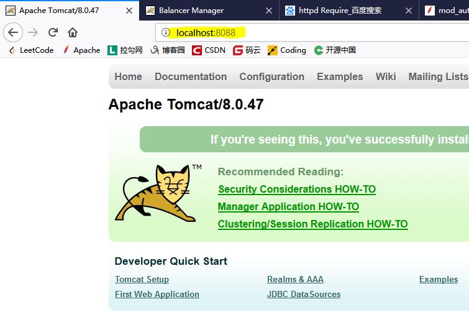Viewport: 469px width, 312px height.
Task: Open Wiki in Tomcat navigation
Action: point(386,76)
